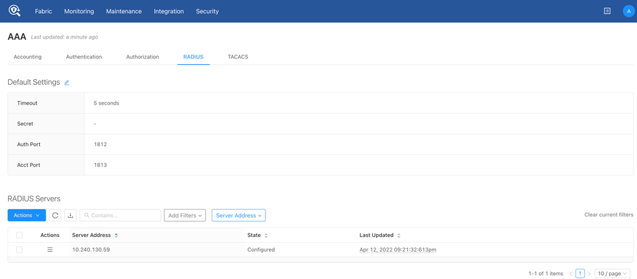The width and height of the screenshot is (637, 279).
Task: Open the Add Filters dropdown
Action: pyautogui.click(x=185, y=216)
